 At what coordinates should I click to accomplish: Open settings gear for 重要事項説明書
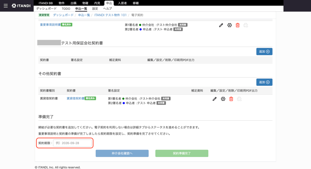pos(229,25)
